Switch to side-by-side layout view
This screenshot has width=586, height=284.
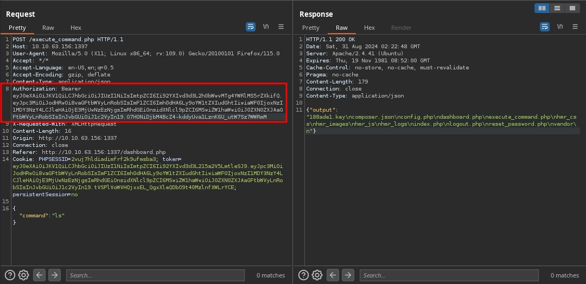[541, 8]
